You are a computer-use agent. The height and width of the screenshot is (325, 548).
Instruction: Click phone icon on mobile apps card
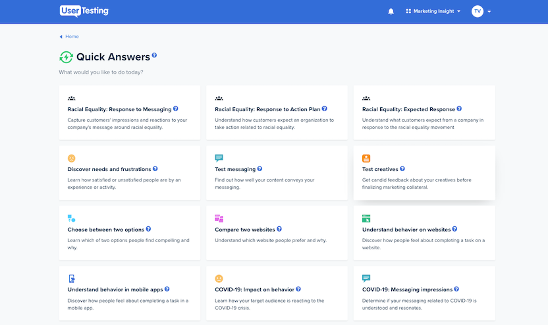pyautogui.click(x=72, y=278)
